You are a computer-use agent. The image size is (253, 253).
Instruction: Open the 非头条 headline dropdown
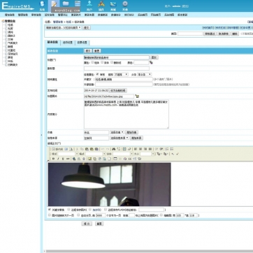(145, 75)
